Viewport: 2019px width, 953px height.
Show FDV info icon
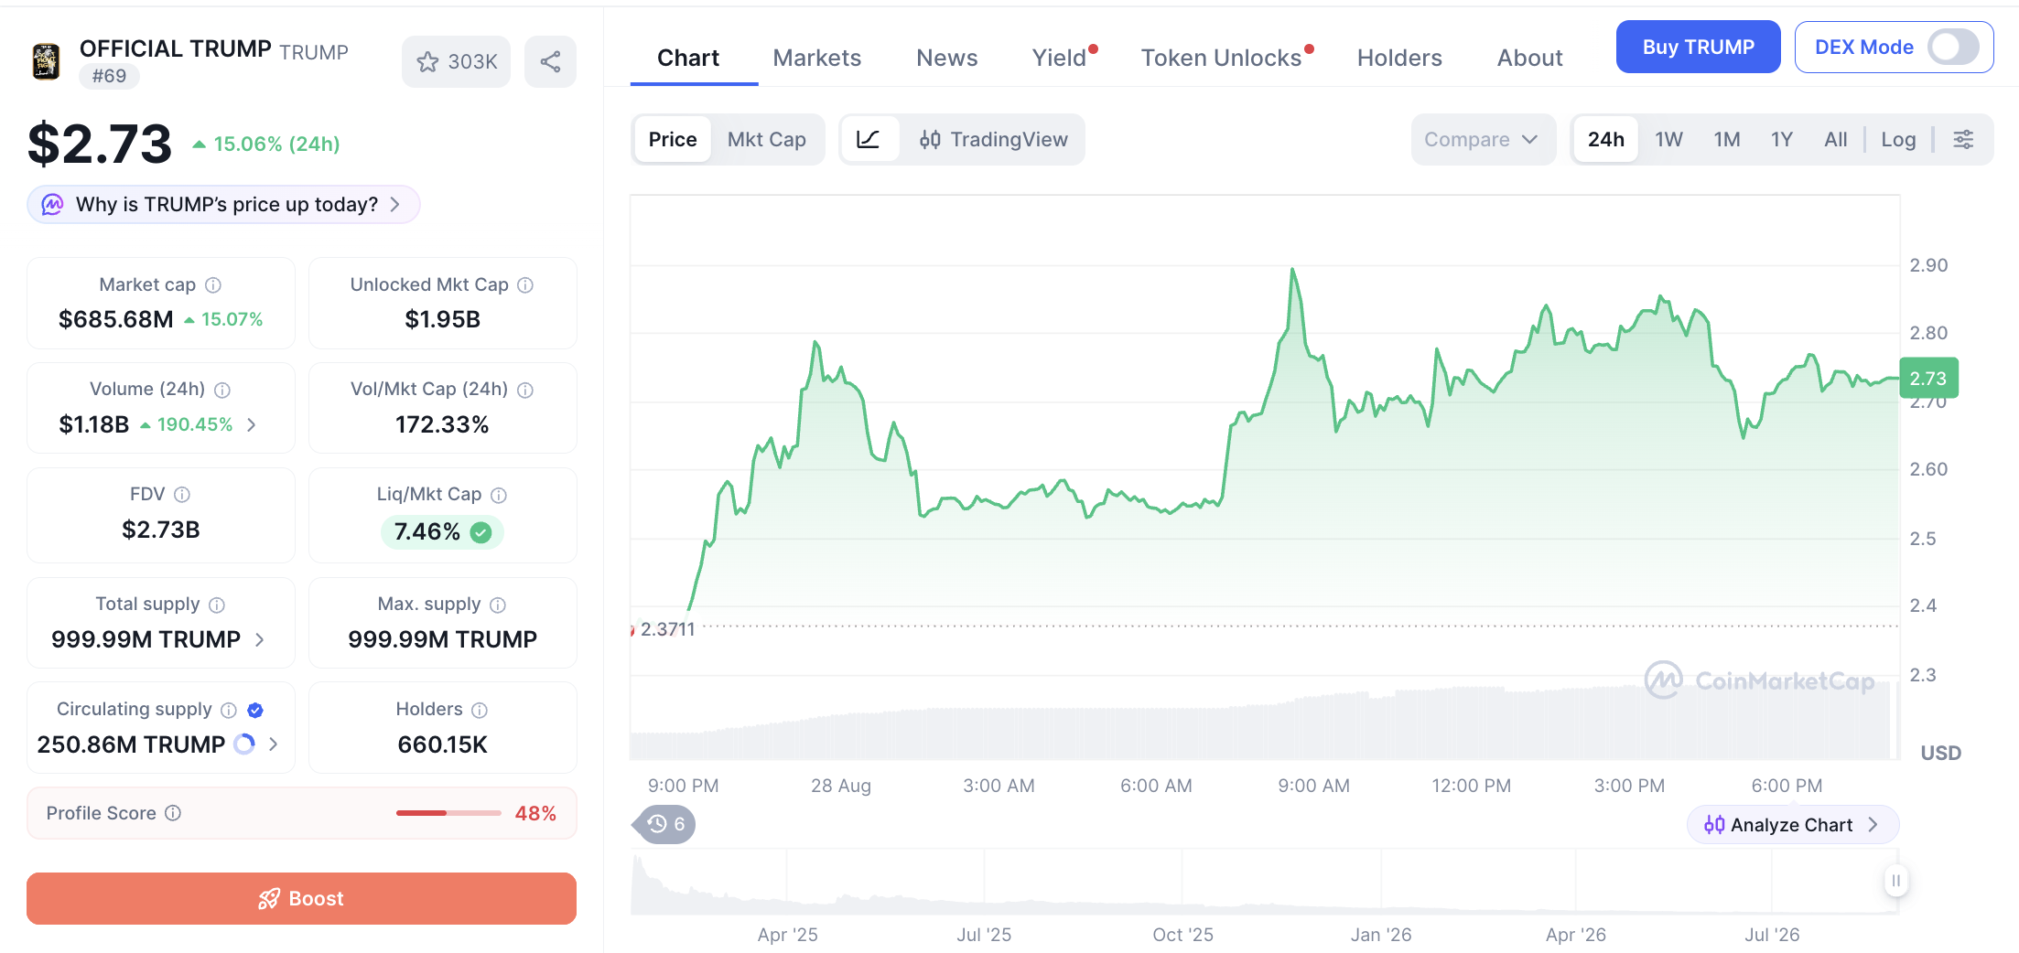[x=182, y=495]
